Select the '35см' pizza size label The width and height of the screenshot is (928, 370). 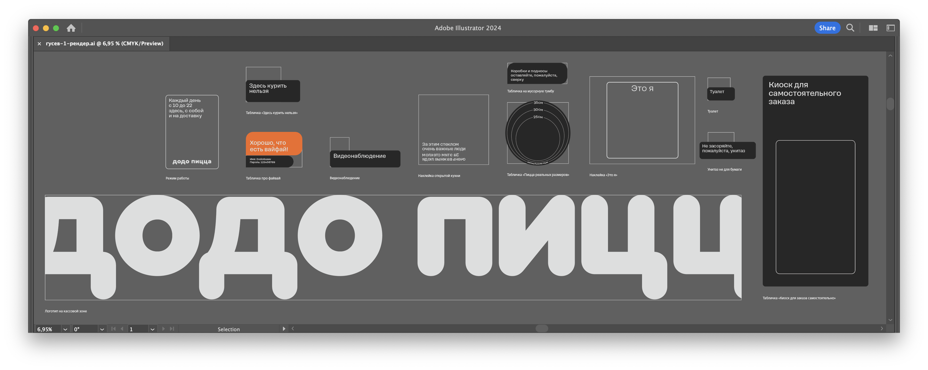(538, 103)
